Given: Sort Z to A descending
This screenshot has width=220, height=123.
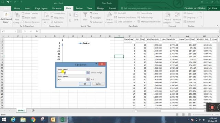Looking at the screenshot, I should coord(70,20).
